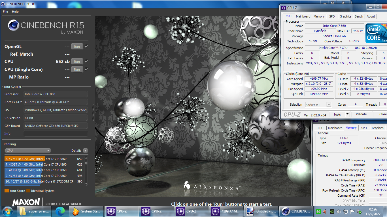
Task: Switch to Bench tab in top CPU-Z window
Action: pos(359,16)
